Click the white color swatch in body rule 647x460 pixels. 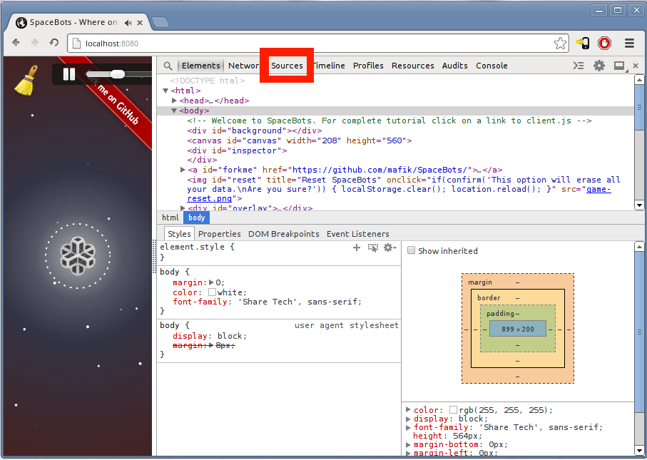pyautogui.click(x=212, y=292)
